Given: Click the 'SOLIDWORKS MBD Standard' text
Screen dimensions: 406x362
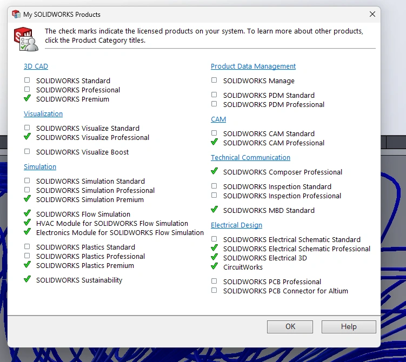Looking at the screenshot, I should [269, 211].
